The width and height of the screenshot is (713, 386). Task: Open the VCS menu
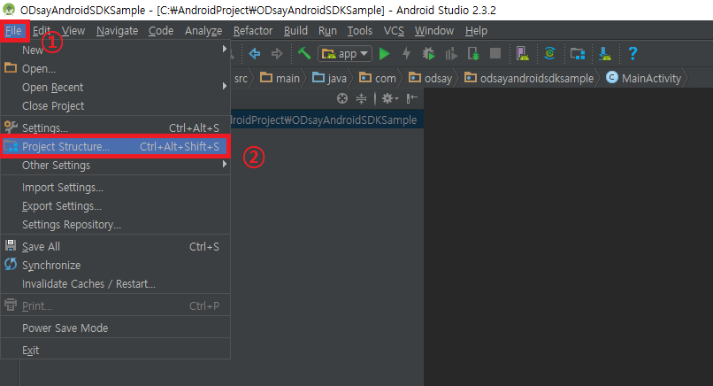(394, 30)
